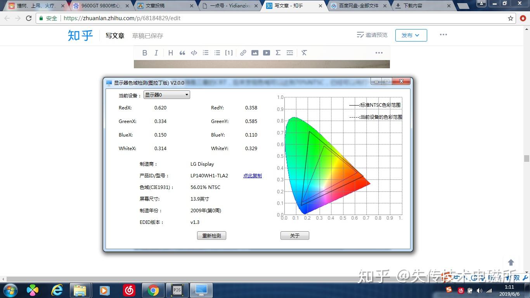Close the 写文章 - 知乎 tab

click(320, 6)
